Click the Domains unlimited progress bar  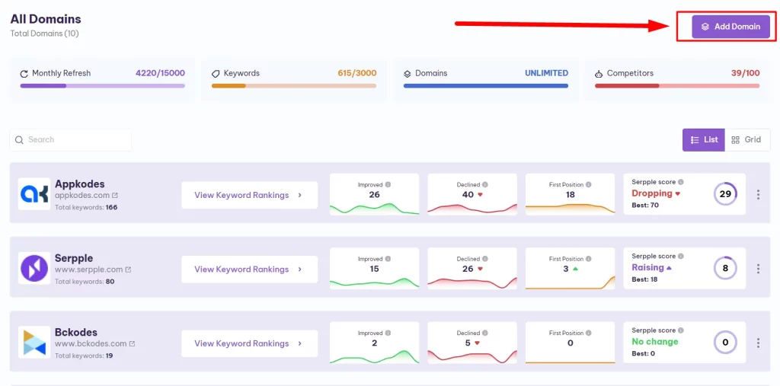[485, 85]
